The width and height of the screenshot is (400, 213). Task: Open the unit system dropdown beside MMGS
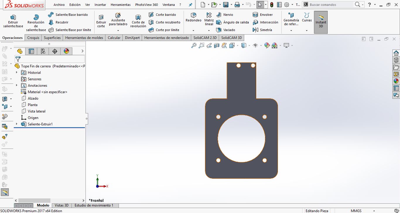point(374,211)
